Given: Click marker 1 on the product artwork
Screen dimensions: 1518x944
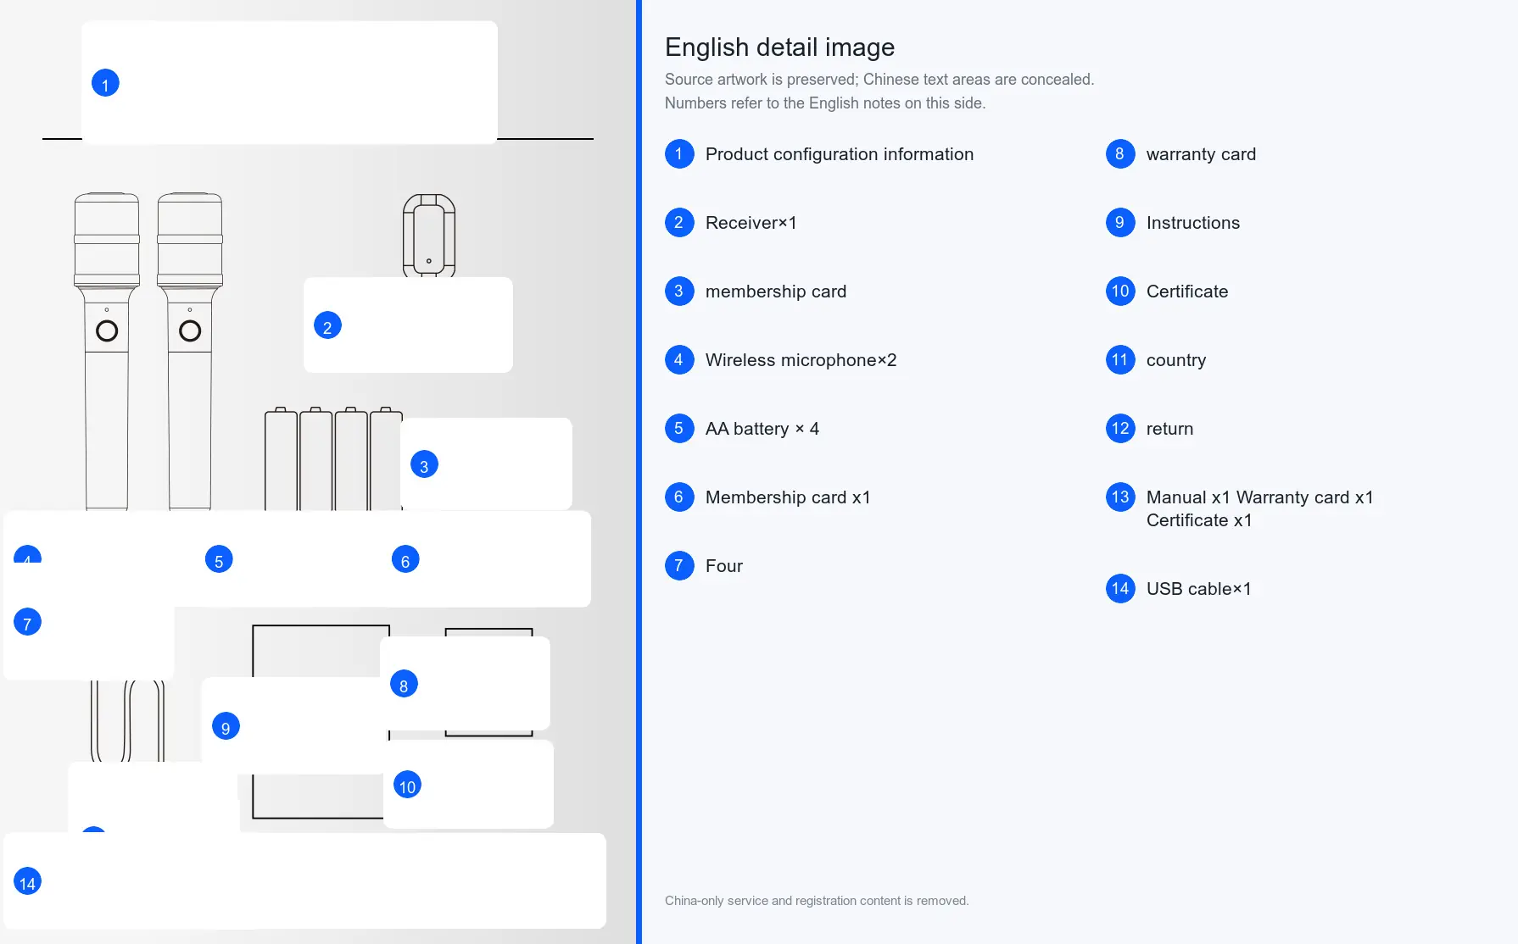Looking at the screenshot, I should (x=105, y=83).
